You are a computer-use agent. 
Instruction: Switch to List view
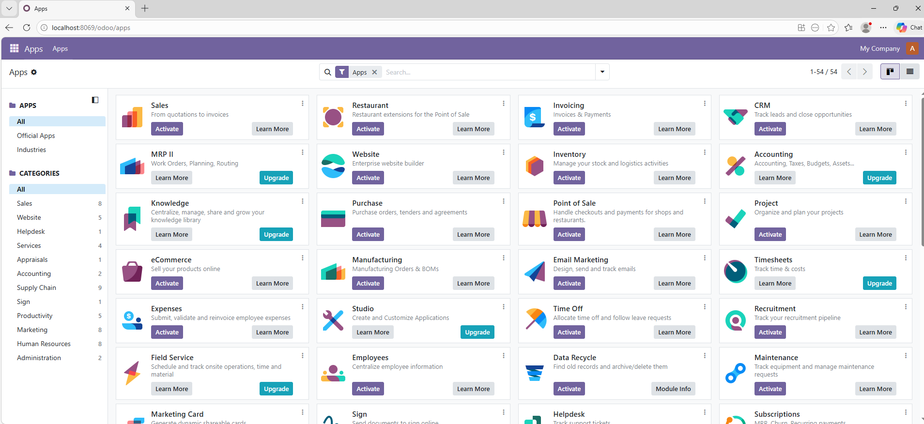pos(909,72)
